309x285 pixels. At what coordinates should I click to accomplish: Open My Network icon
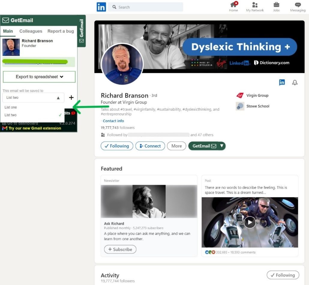[255, 5]
